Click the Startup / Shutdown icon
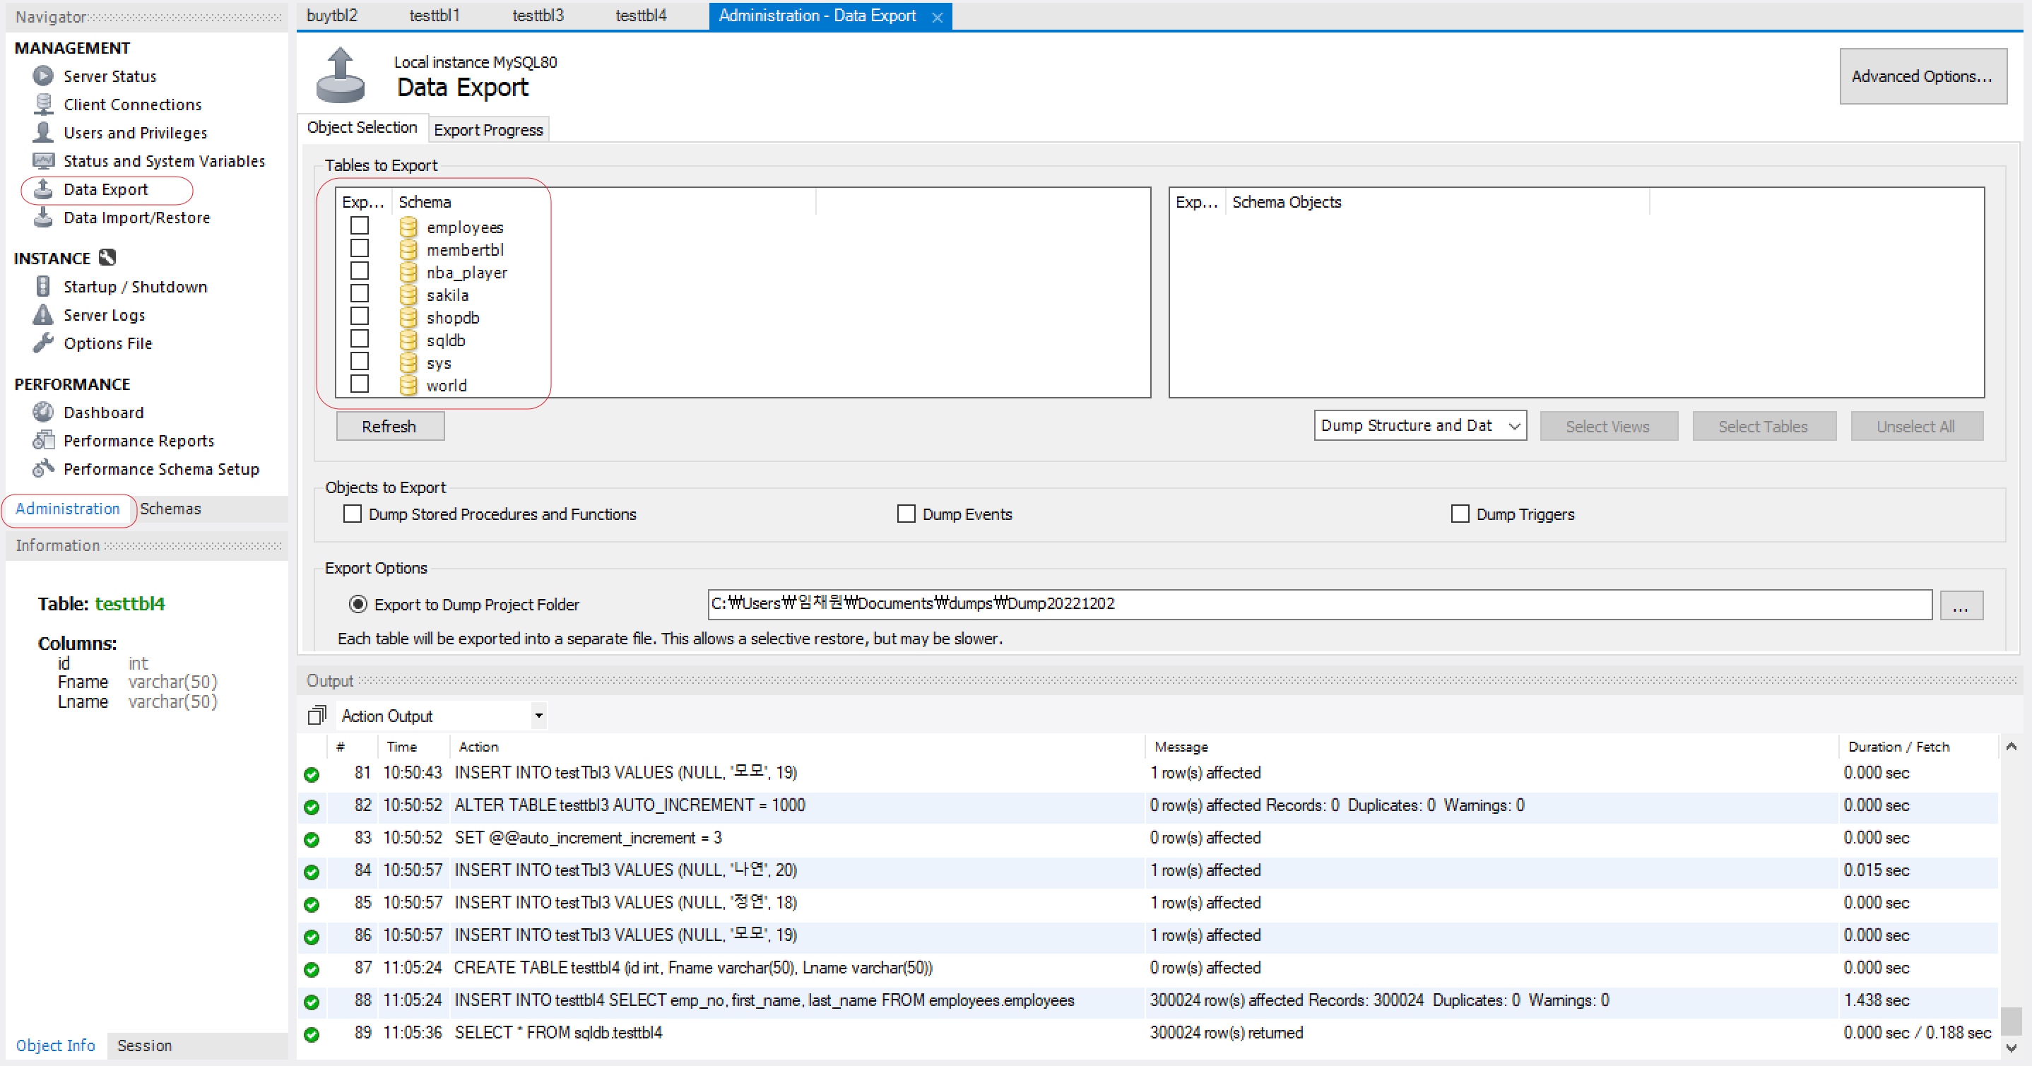2032x1066 pixels. click(x=42, y=286)
